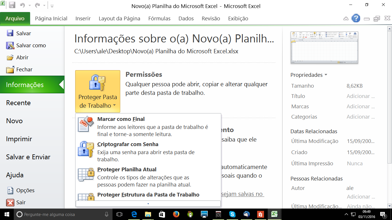Click the Criptografar com Senha lock icon
Image resolution: width=392 pixels, height=220 pixels.
tap(86, 149)
